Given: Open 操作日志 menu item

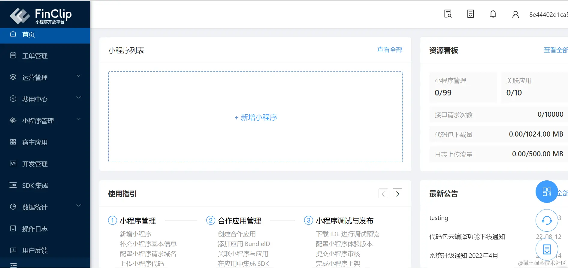Looking at the screenshot, I should coord(45,229).
